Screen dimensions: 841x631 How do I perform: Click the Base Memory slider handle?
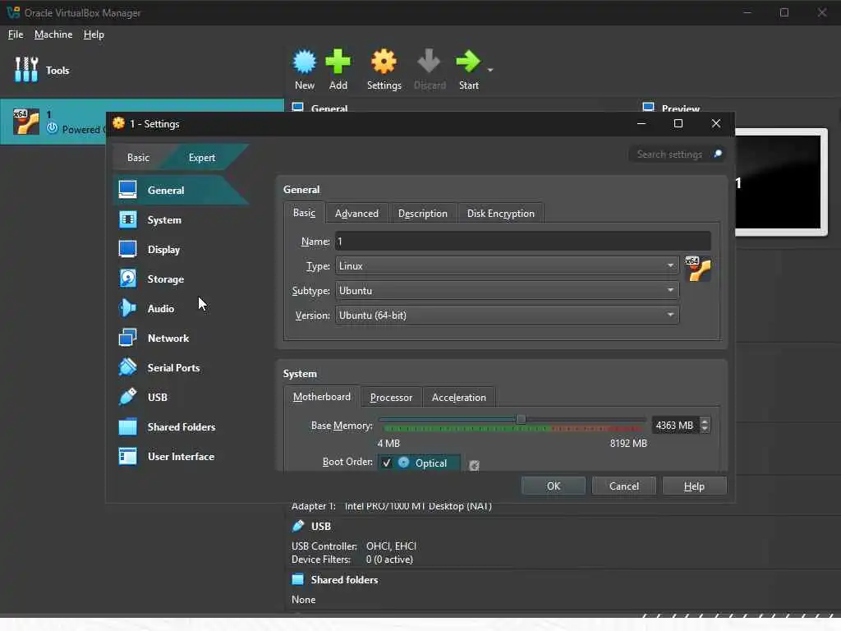(x=521, y=420)
